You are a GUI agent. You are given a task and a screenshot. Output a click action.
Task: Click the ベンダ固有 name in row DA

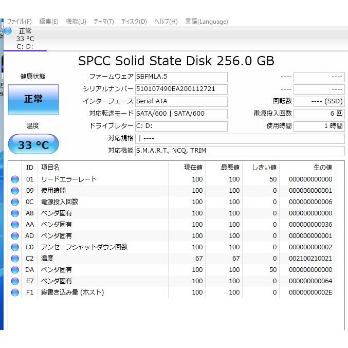click(x=57, y=270)
